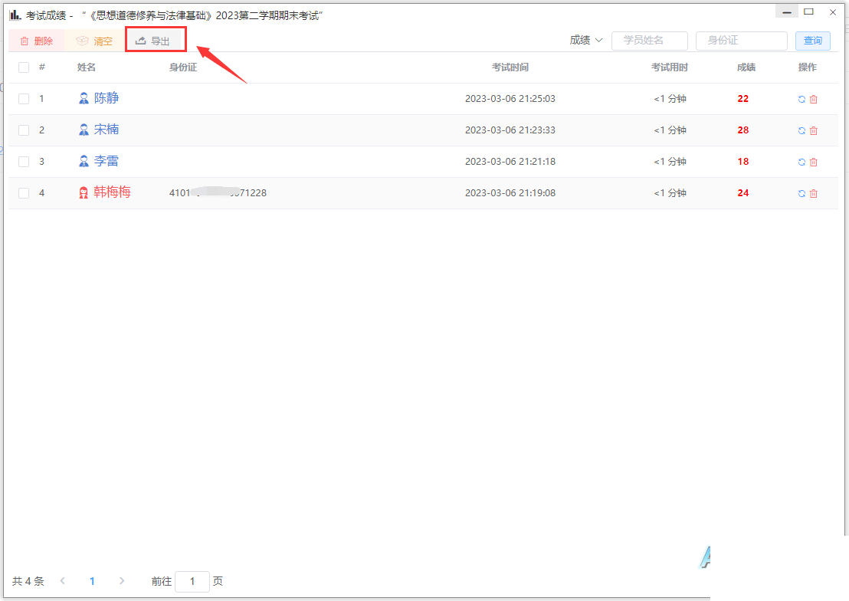Click the 删除 delete button in the toolbar
Viewport: 849px width, 601px height.
pyautogui.click(x=36, y=41)
